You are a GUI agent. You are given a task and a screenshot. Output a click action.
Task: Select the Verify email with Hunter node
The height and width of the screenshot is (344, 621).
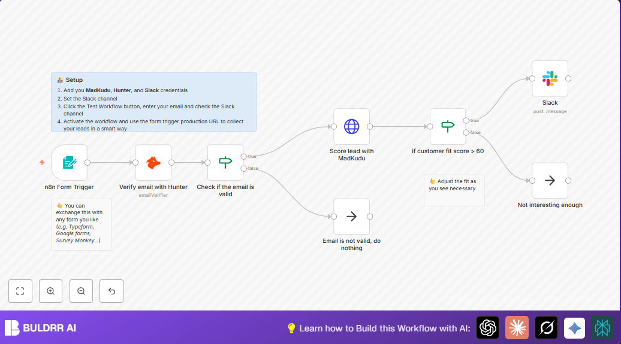(153, 163)
